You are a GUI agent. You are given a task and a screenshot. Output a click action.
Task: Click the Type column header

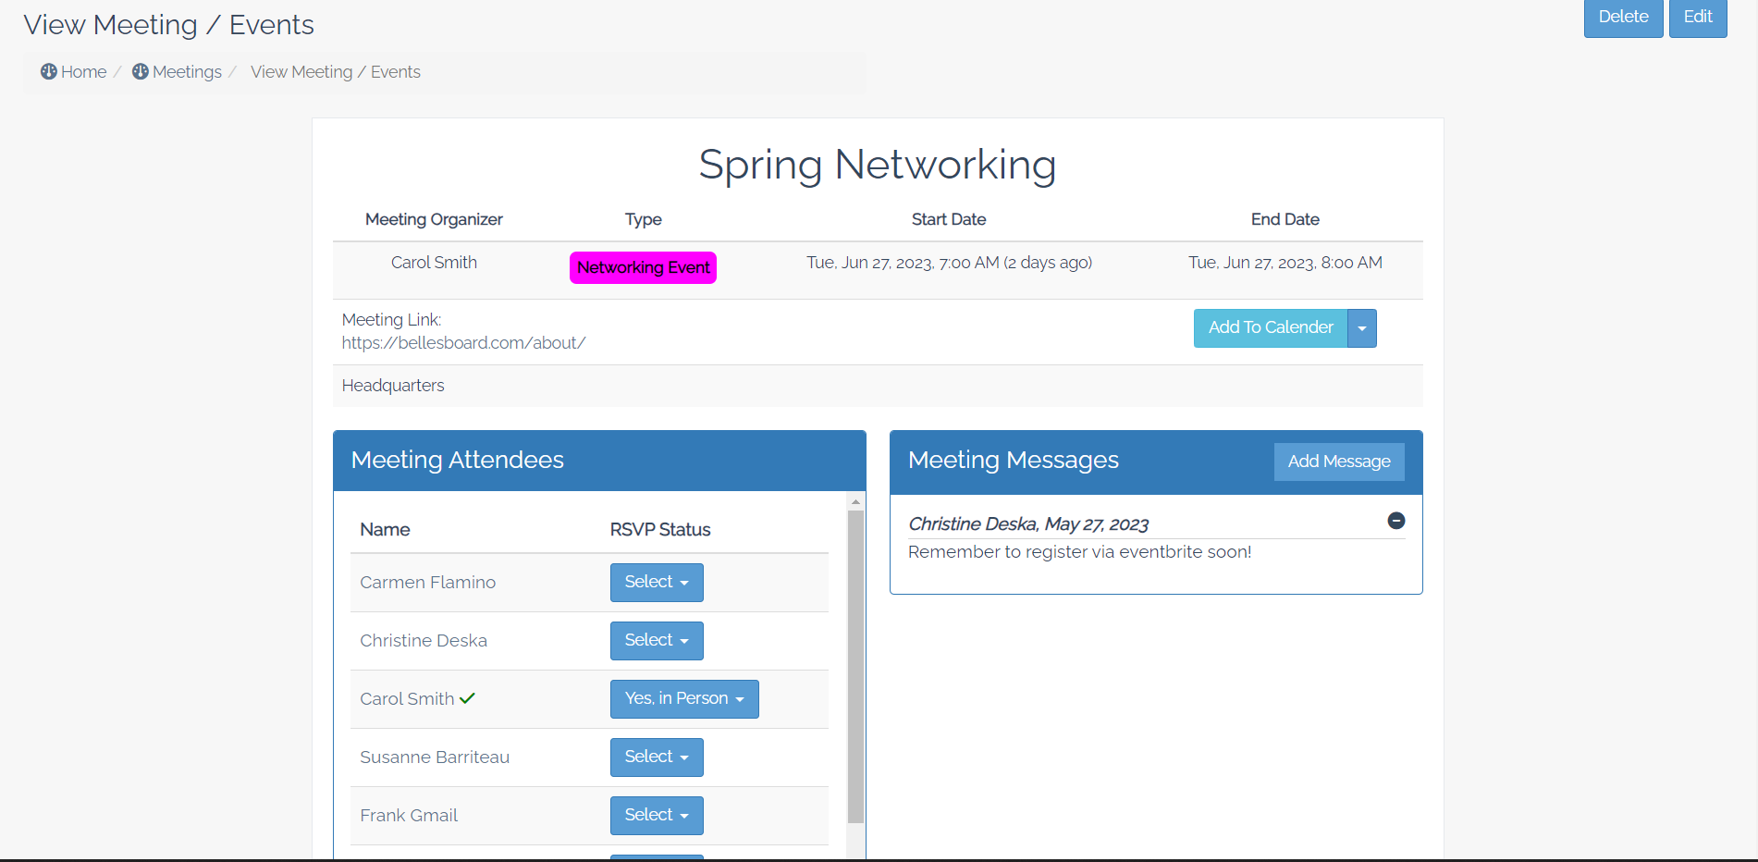[644, 219]
